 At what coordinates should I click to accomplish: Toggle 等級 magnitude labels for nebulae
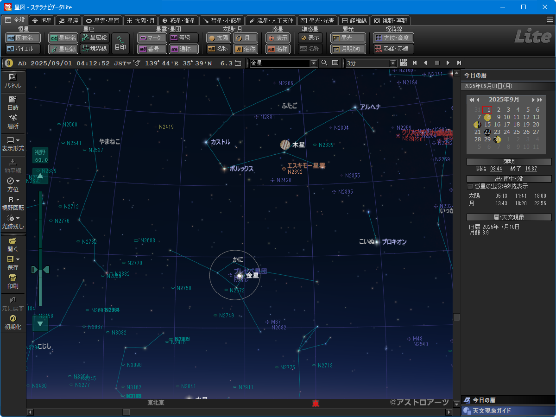[x=183, y=38]
